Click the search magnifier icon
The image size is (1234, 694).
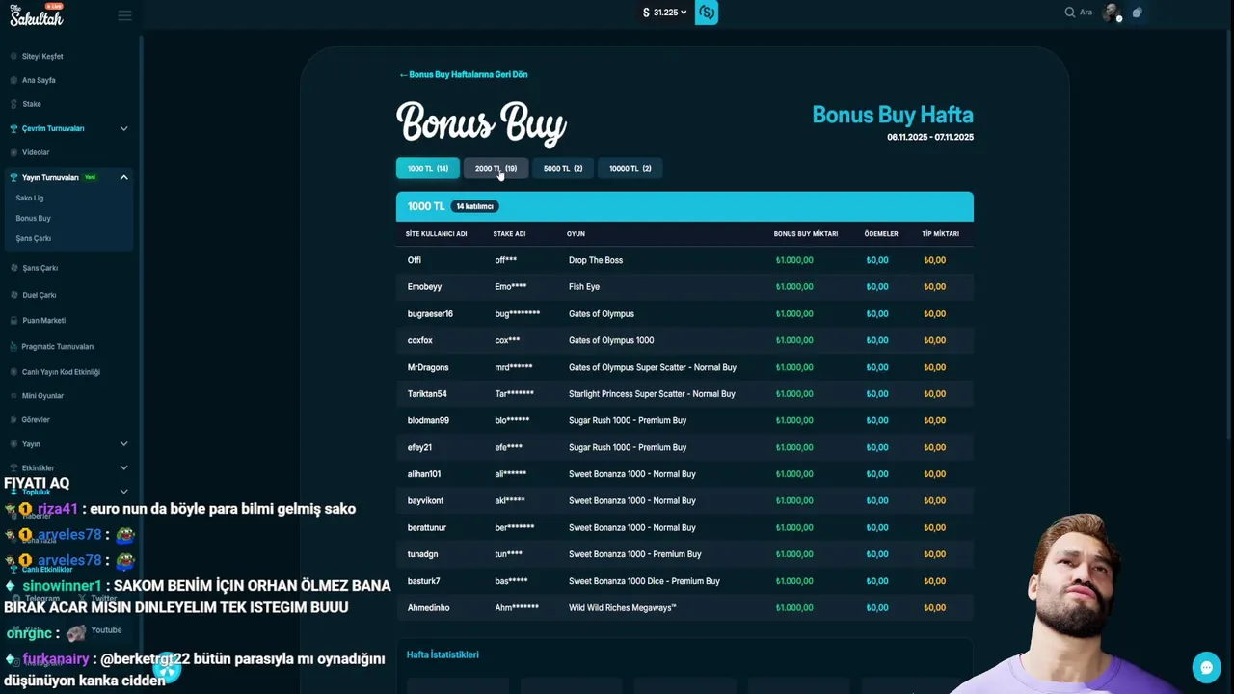[1069, 13]
